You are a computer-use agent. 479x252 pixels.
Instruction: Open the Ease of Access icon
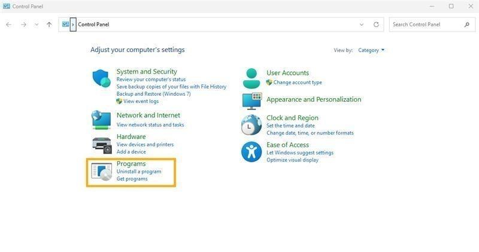point(251,151)
